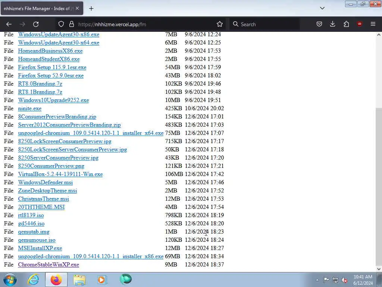
Task: Open Windows Explorer folder from taskbar
Action: click(79, 280)
